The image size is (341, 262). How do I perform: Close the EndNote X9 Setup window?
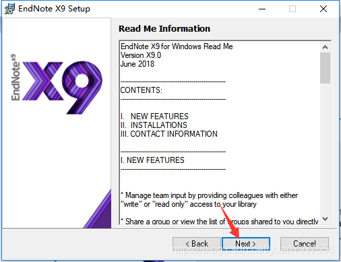click(323, 9)
